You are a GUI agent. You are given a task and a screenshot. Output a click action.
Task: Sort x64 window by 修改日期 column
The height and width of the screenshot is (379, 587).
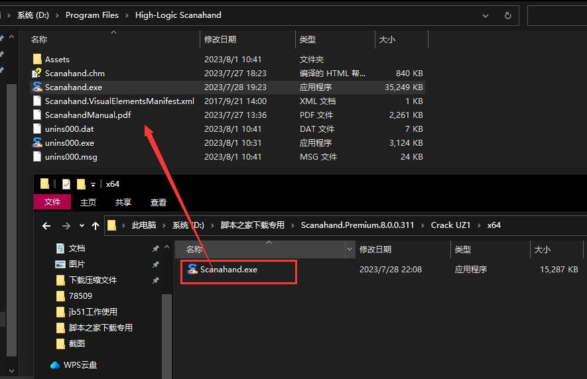pos(403,249)
